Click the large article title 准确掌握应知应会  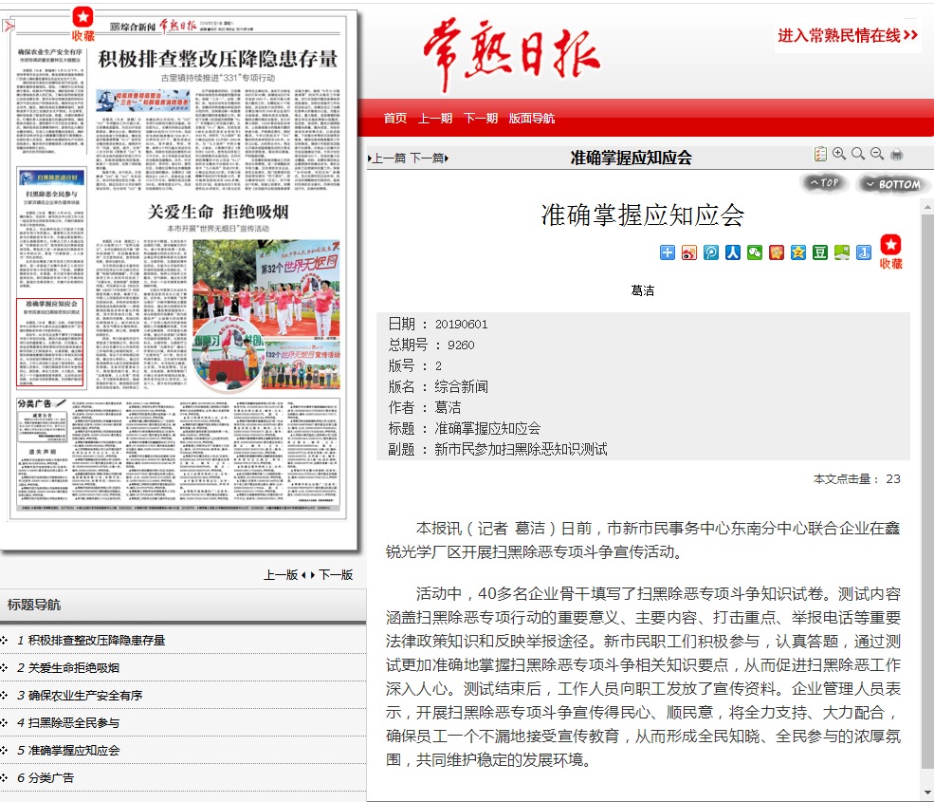pos(643,214)
